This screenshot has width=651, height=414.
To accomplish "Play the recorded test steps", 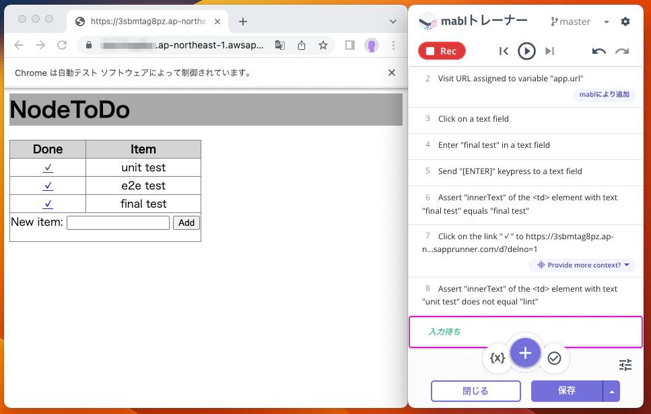I will pos(527,51).
